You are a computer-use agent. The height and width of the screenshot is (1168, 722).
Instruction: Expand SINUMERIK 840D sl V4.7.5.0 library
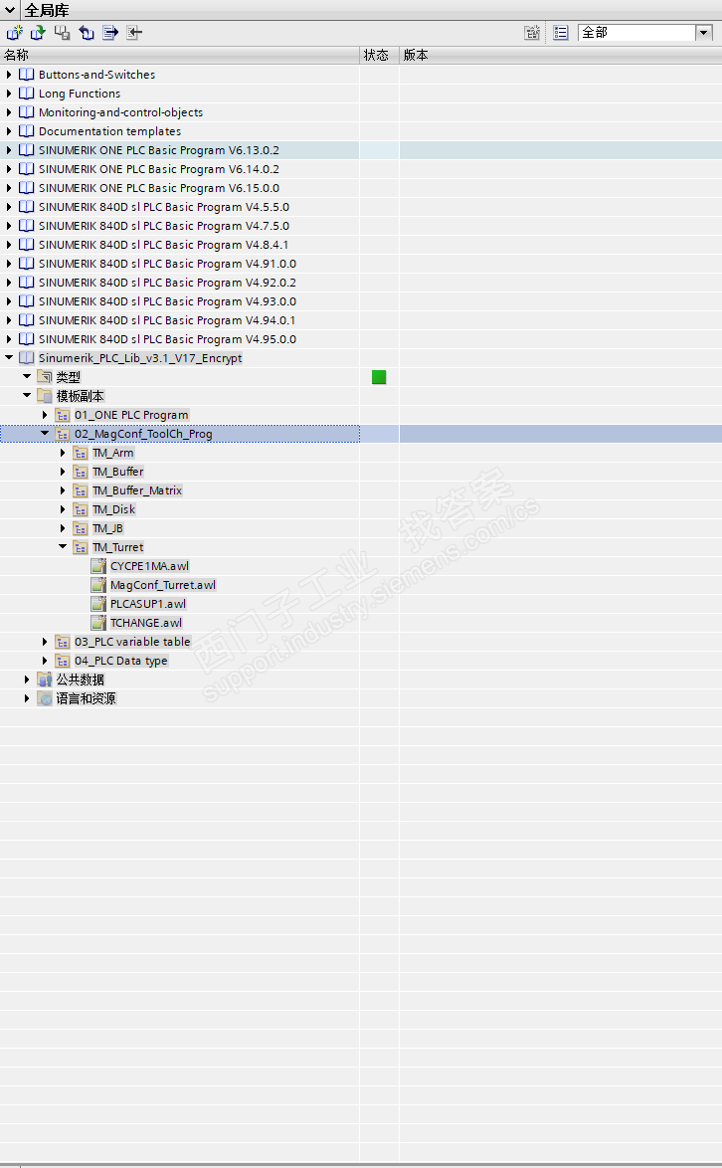click(9, 226)
